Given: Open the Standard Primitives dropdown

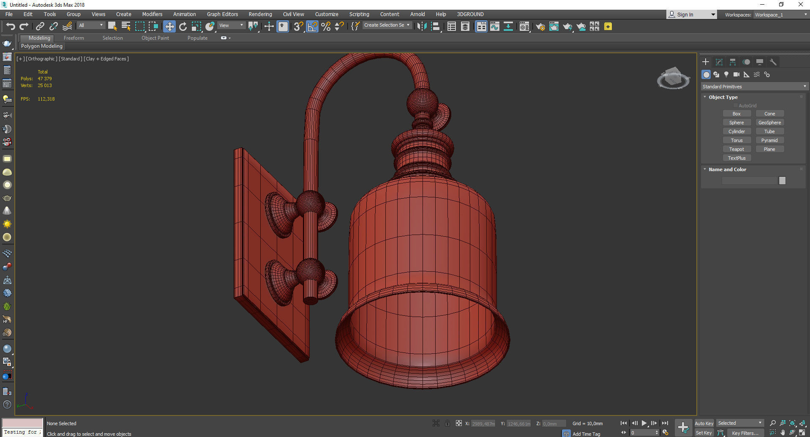Looking at the screenshot, I should coord(754,86).
